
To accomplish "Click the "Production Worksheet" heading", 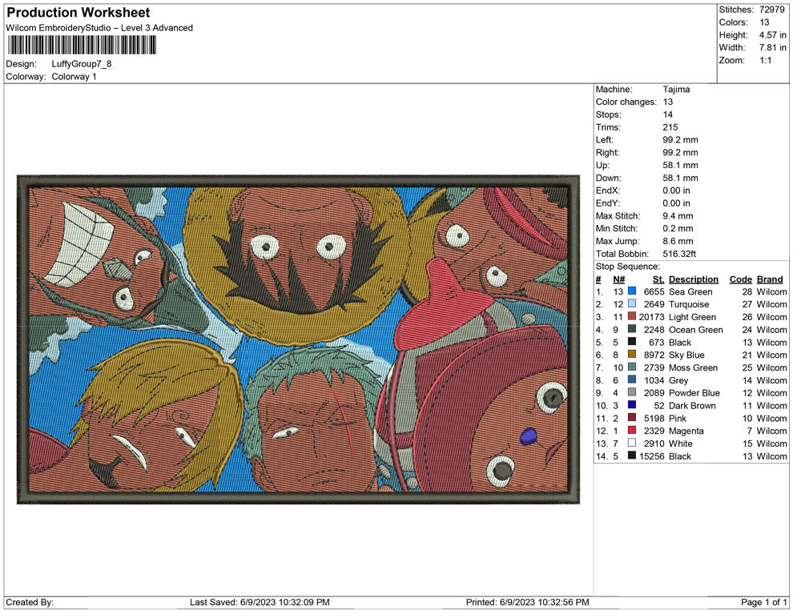I will 78,13.
